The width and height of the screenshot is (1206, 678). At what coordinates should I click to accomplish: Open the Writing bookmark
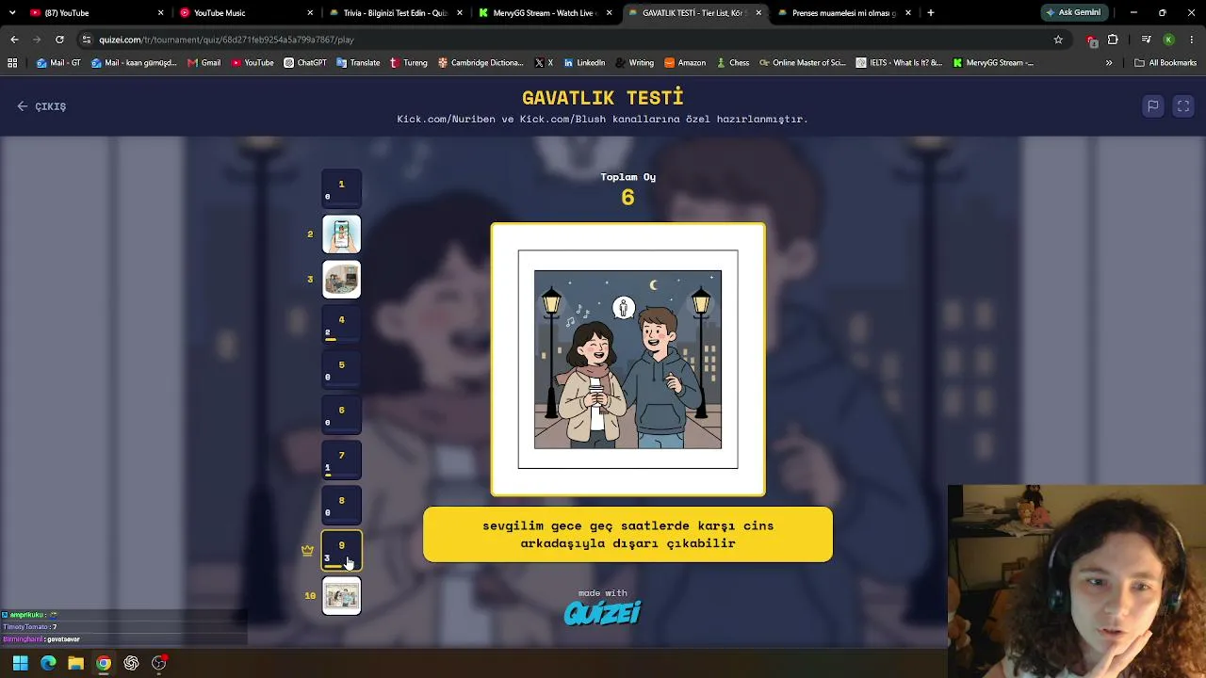[634, 63]
